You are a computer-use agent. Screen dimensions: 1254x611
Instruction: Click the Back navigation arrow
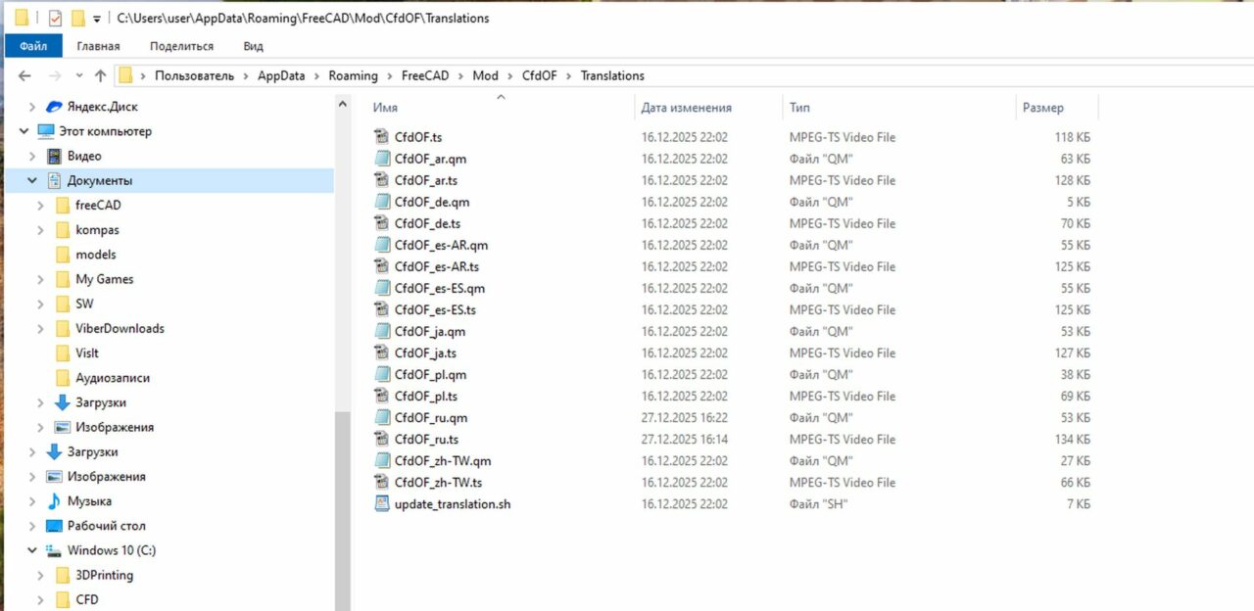click(x=24, y=75)
